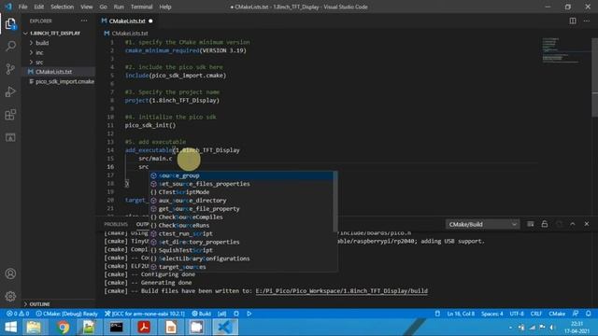Viewport: 598px width, 336px height.
Task: Change the [all] build target
Action: (x=222, y=314)
